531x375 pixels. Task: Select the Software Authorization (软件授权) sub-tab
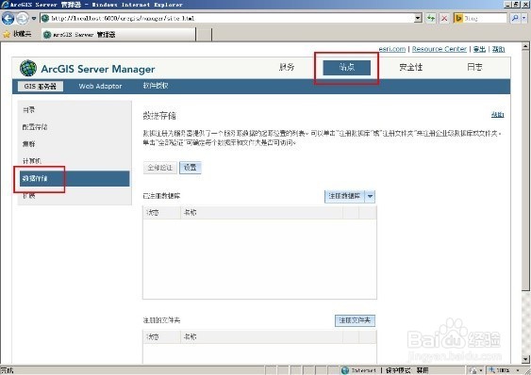click(x=156, y=86)
